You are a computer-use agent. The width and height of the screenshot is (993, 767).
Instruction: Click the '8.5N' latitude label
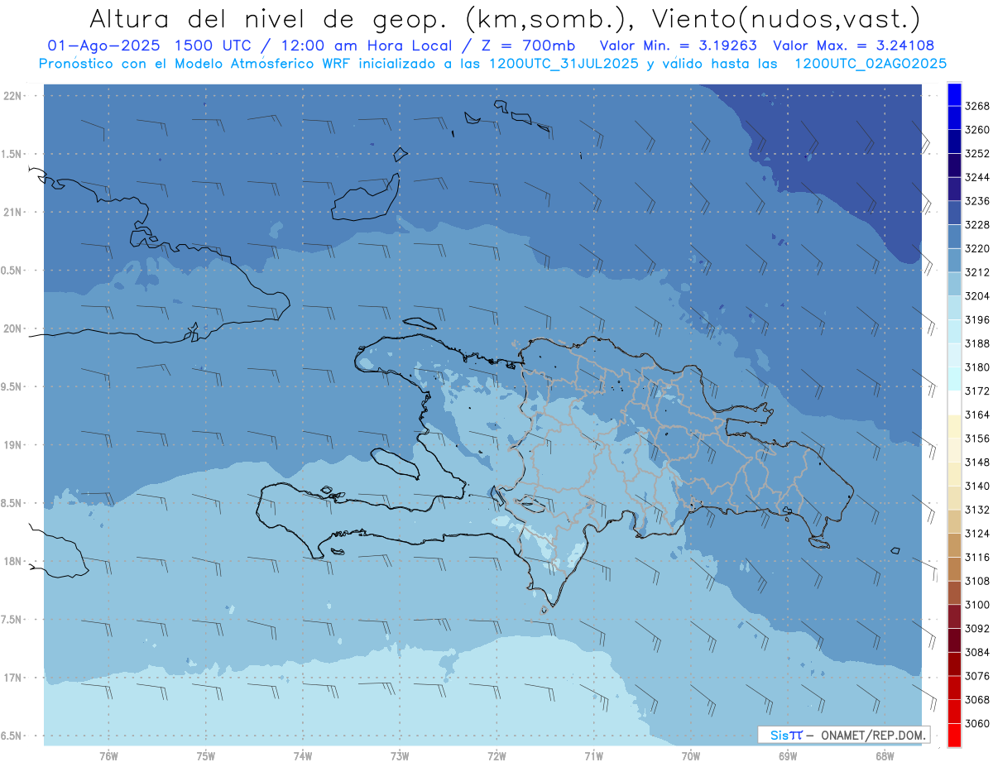click(x=12, y=503)
